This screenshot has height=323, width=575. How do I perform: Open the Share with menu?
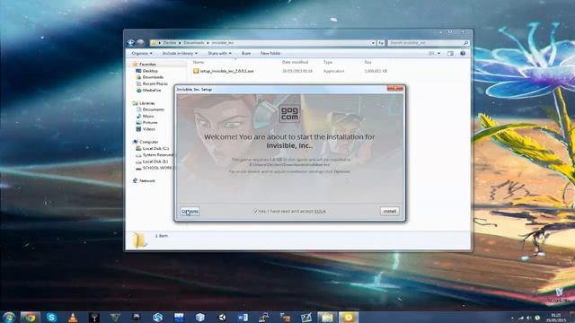[x=219, y=54]
